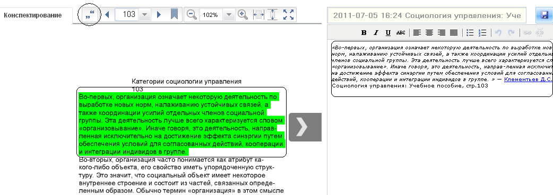Justify note text
The height and width of the screenshot is (195, 553).
[x=454, y=33]
